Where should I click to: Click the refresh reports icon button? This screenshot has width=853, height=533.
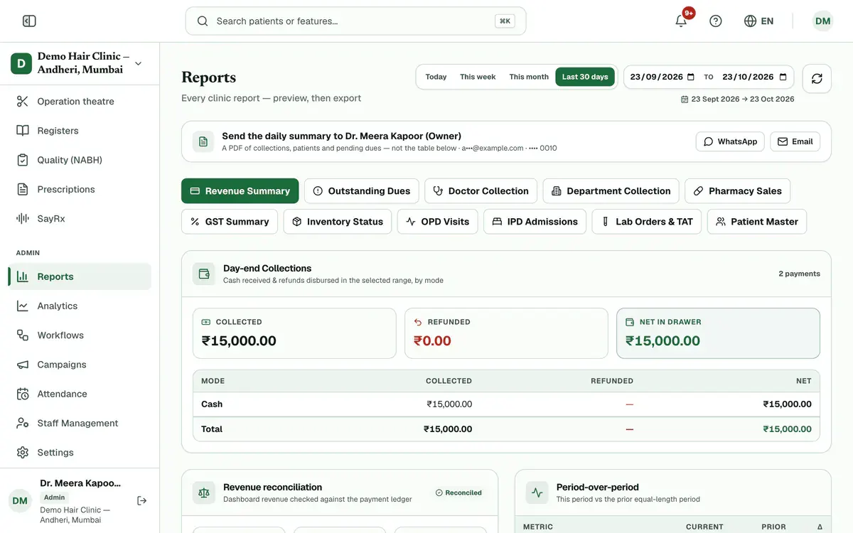point(817,78)
